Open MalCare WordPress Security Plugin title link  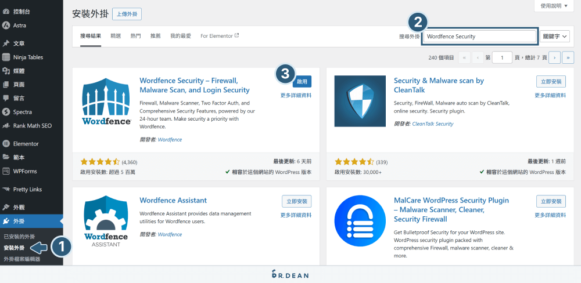[451, 210]
